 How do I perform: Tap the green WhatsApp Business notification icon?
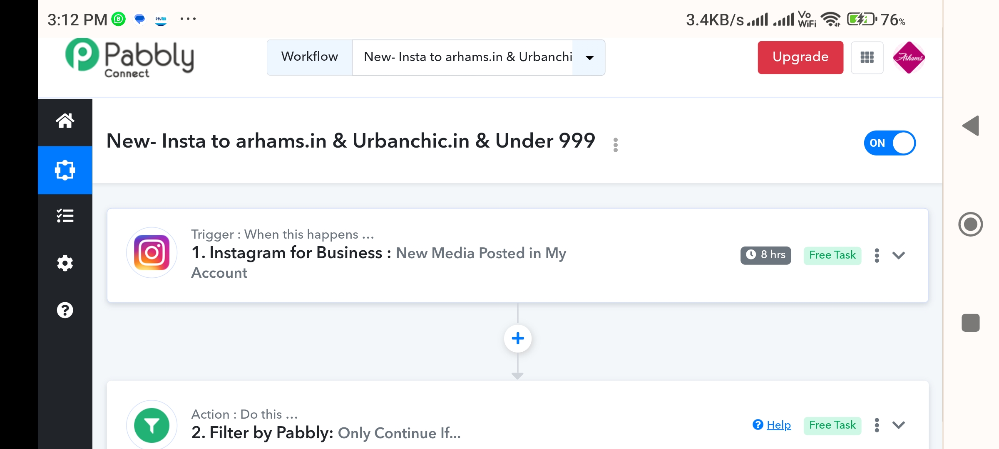(119, 19)
